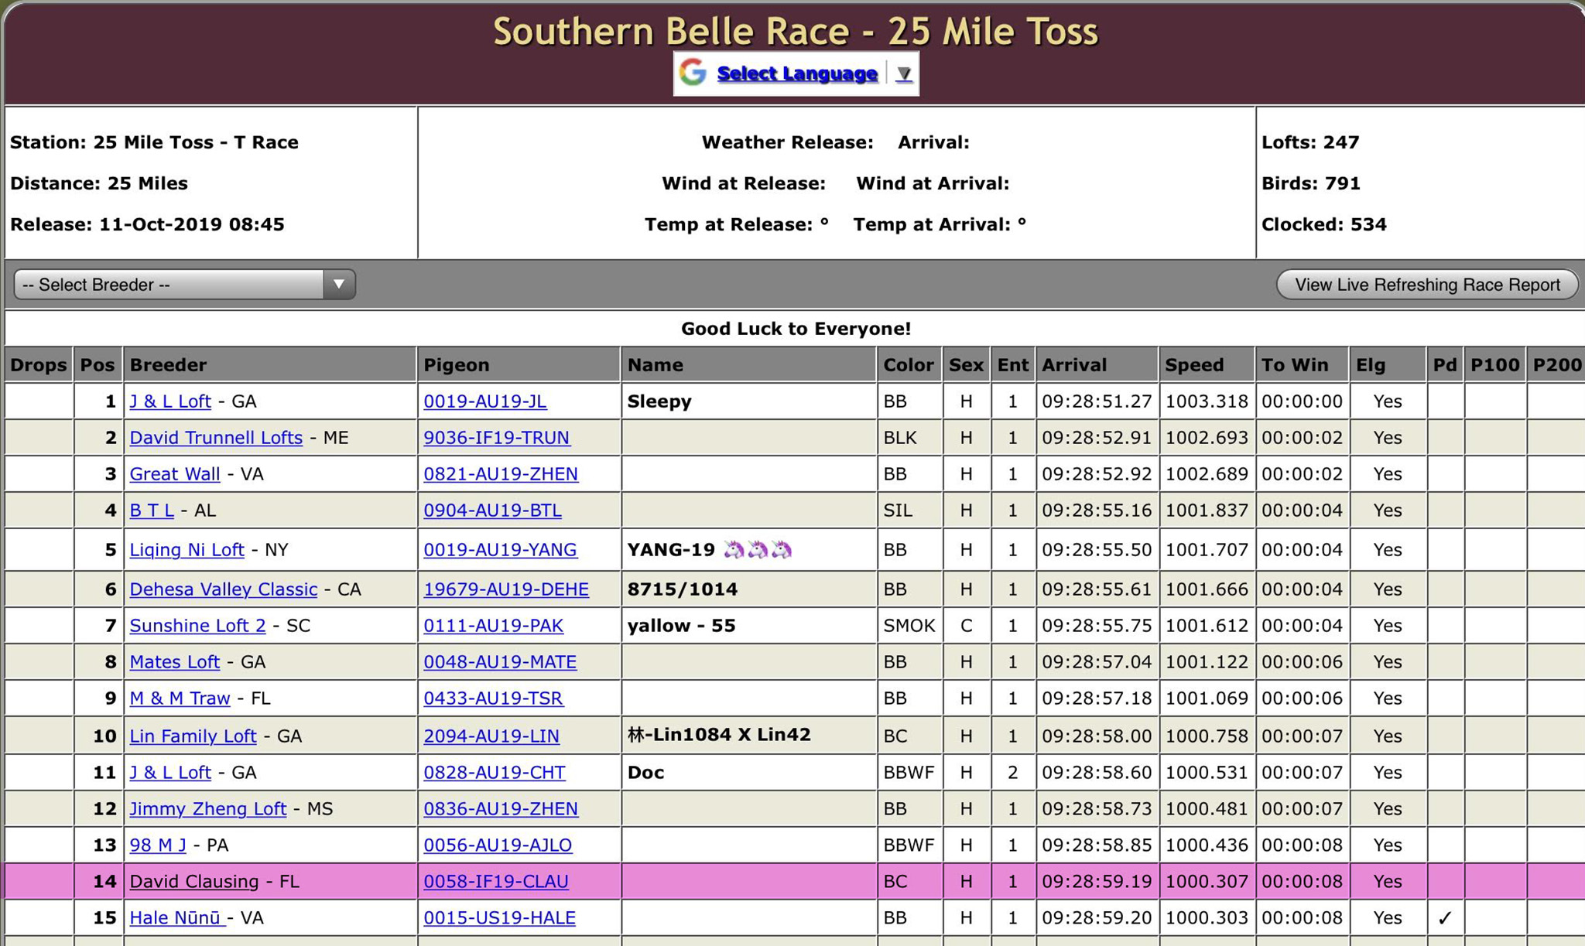1585x946 pixels.
Task: Open pigeon 0015-US19-HALE link
Action: pyautogui.click(x=499, y=918)
